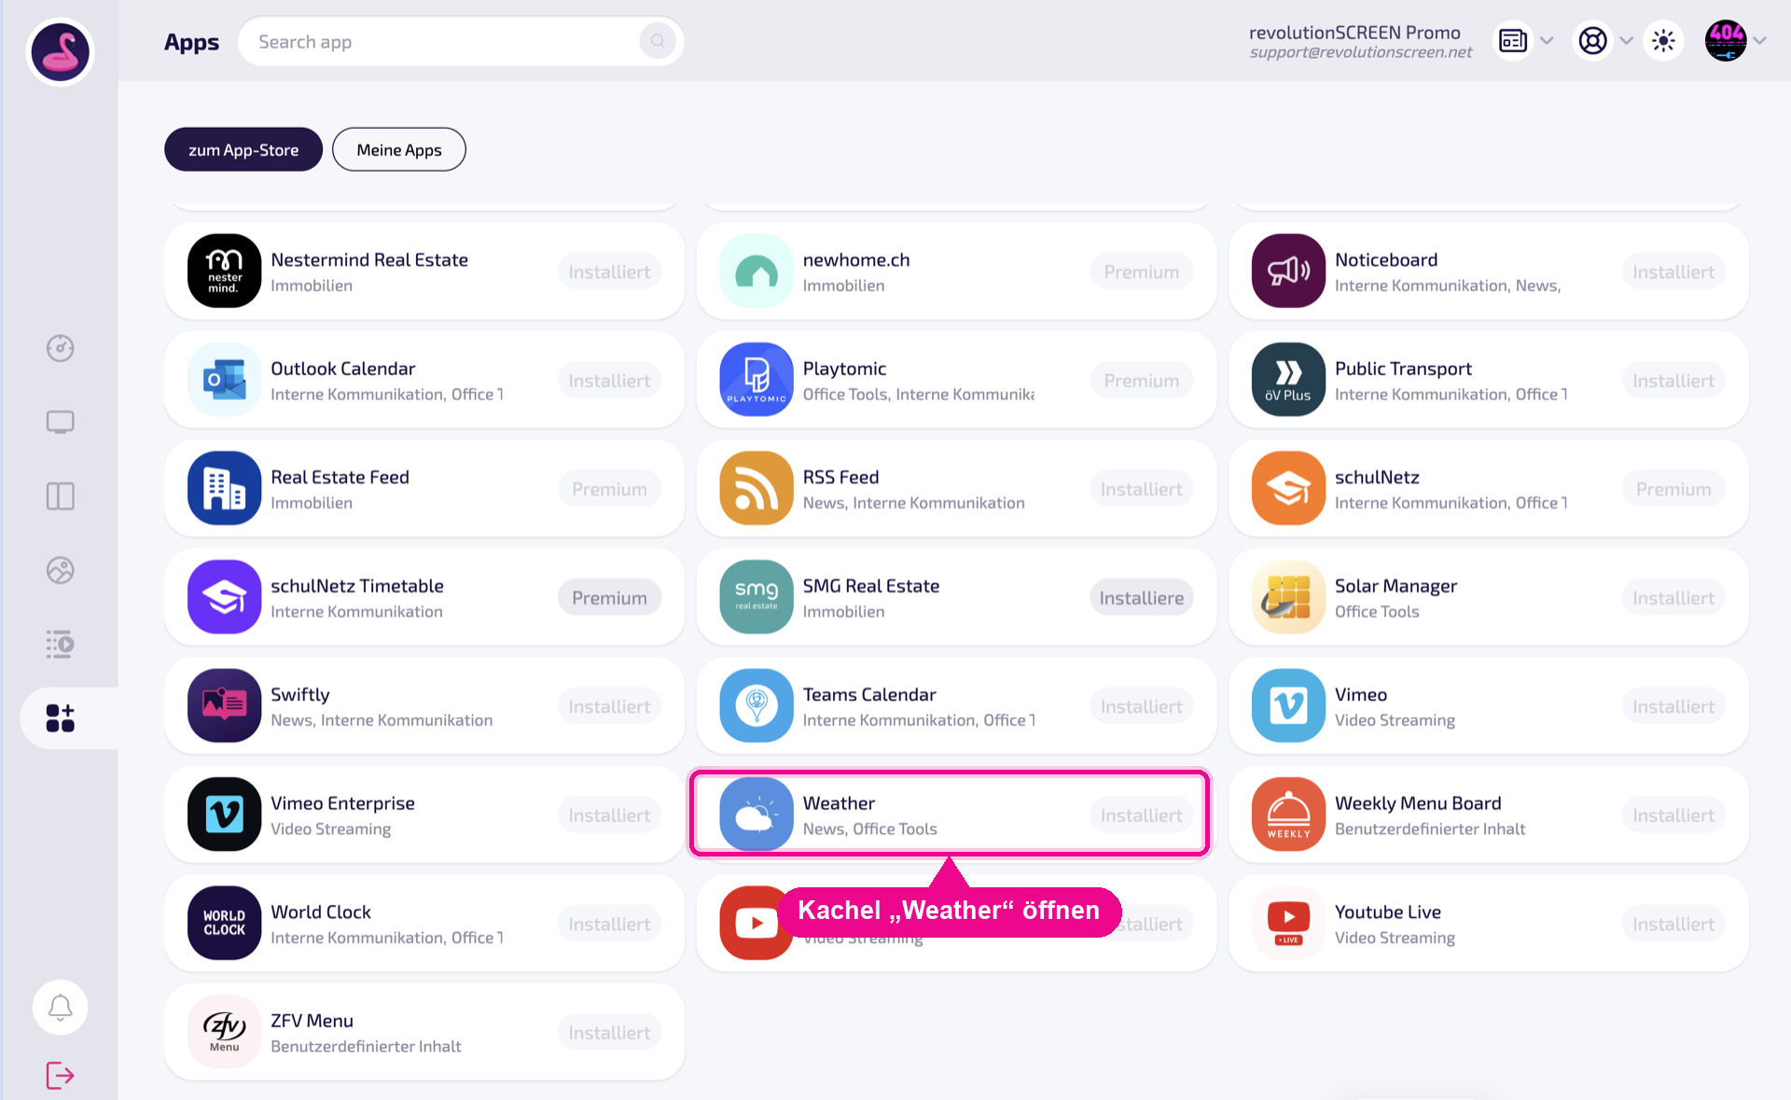
Task: Open the screens monitor icon in sidebar
Action: tap(60, 422)
